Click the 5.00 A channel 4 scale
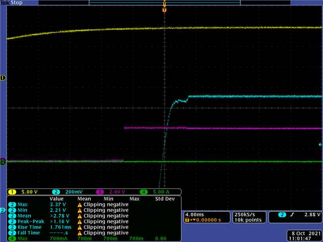Viewport: 323px width, 242px height. click(161, 192)
